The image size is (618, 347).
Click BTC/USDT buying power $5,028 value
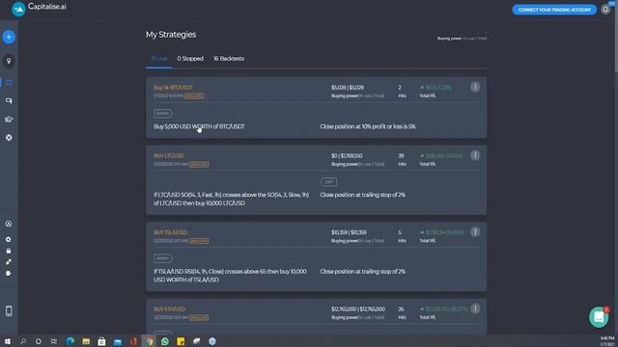(x=348, y=88)
